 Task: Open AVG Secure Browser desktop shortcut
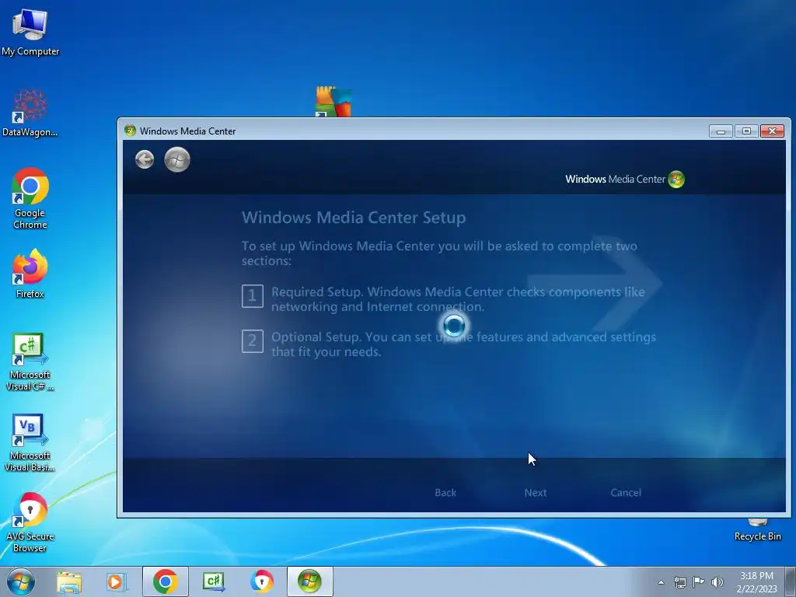pyautogui.click(x=30, y=522)
